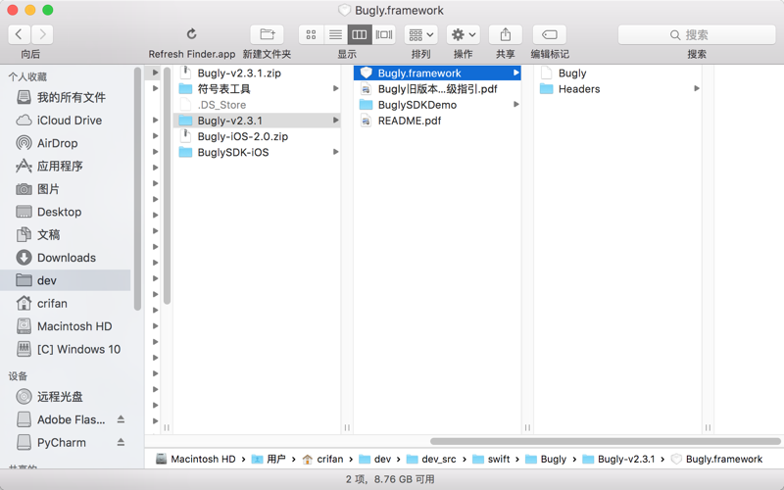This screenshot has width=784, height=490.
Task: Switch to column view
Action: click(x=360, y=34)
